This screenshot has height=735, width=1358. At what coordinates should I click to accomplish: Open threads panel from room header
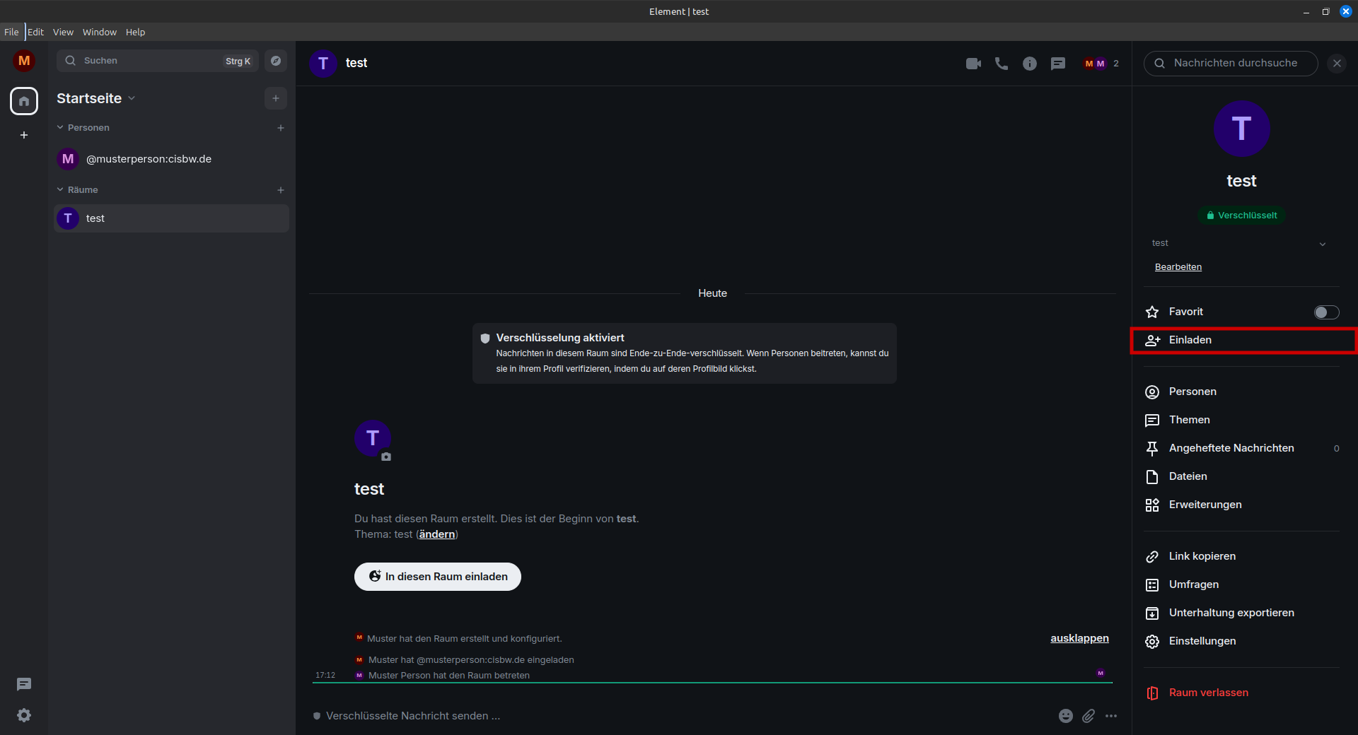[1058, 64]
